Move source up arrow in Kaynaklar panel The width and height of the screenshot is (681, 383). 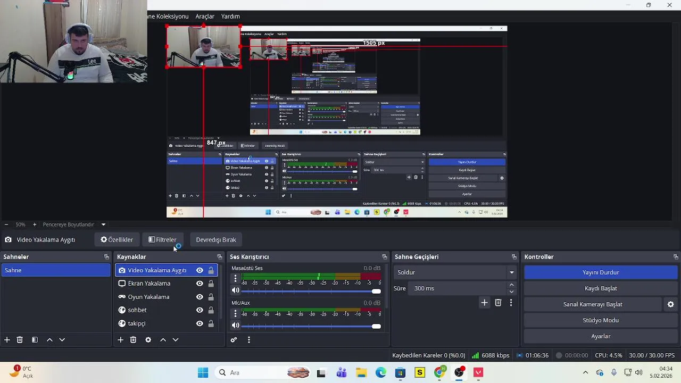(163, 340)
